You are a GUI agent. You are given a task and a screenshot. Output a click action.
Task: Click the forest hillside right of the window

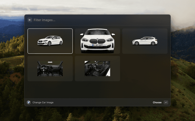click(182, 76)
